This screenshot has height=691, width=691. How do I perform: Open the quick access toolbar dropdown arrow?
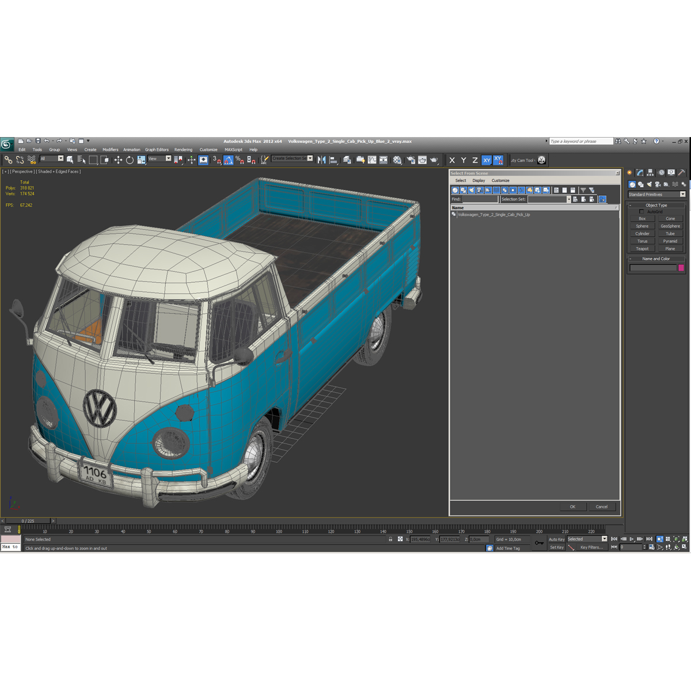click(x=88, y=141)
